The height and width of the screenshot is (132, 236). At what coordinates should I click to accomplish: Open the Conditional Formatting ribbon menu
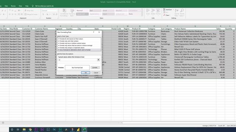[x=64, y=12]
